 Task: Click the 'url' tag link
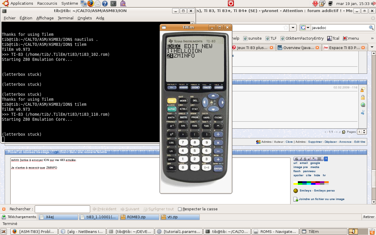pyautogui.click(x=295, y=163)
